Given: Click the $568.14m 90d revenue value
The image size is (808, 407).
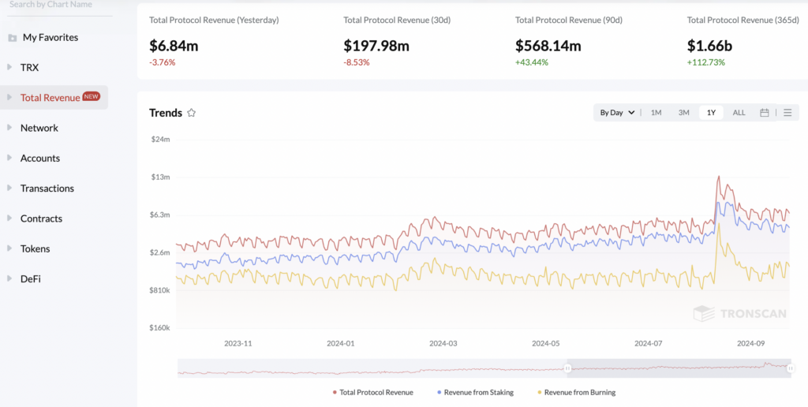Looking at the screenshot, I should pos(548,46).
